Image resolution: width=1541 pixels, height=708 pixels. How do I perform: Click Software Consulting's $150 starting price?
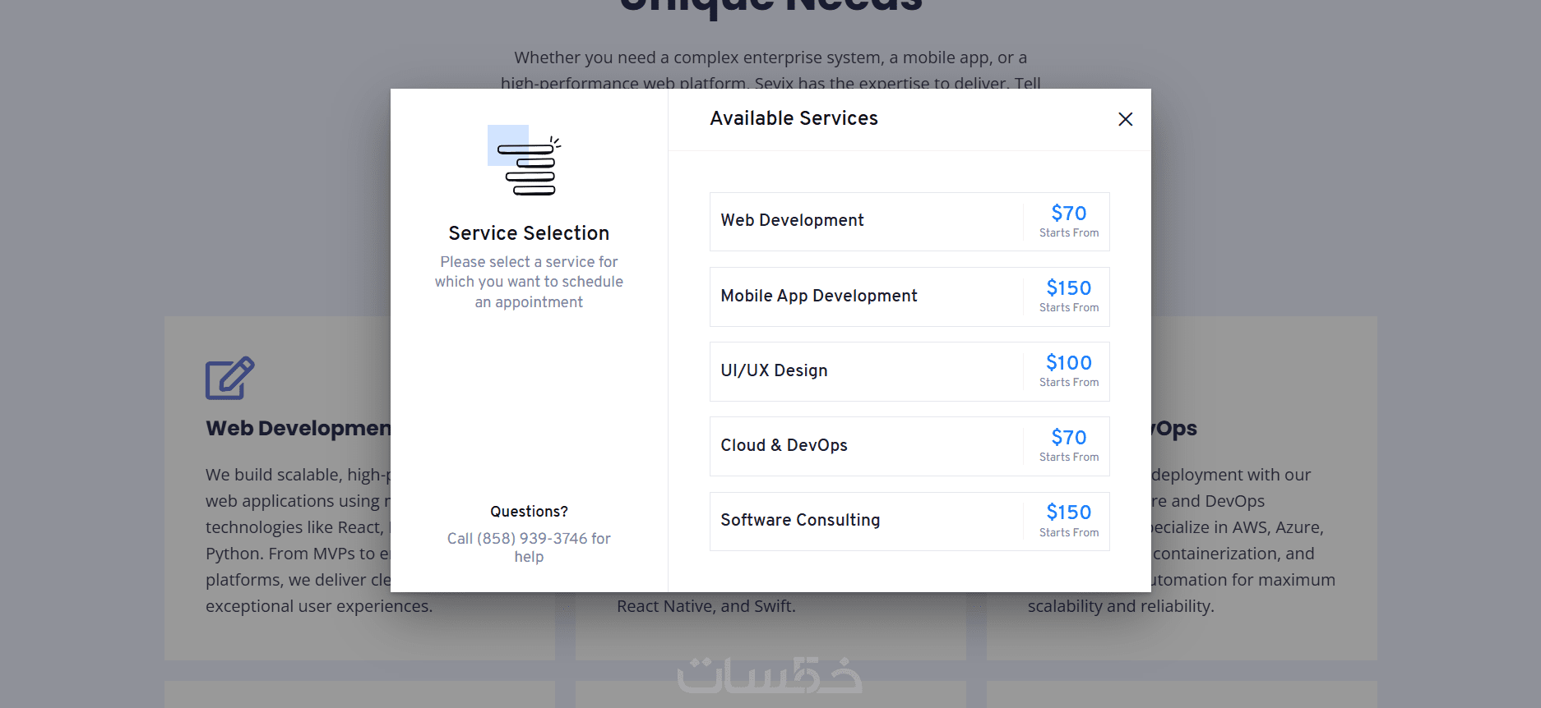pos(1068,513)
